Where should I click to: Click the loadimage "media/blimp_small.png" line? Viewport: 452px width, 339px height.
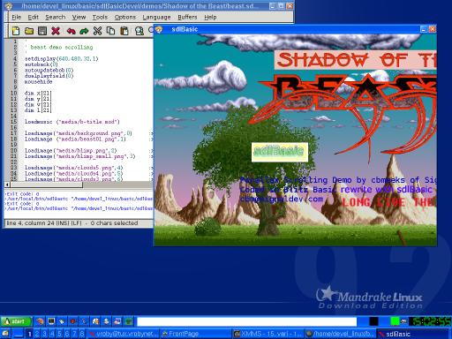point(79,156)
